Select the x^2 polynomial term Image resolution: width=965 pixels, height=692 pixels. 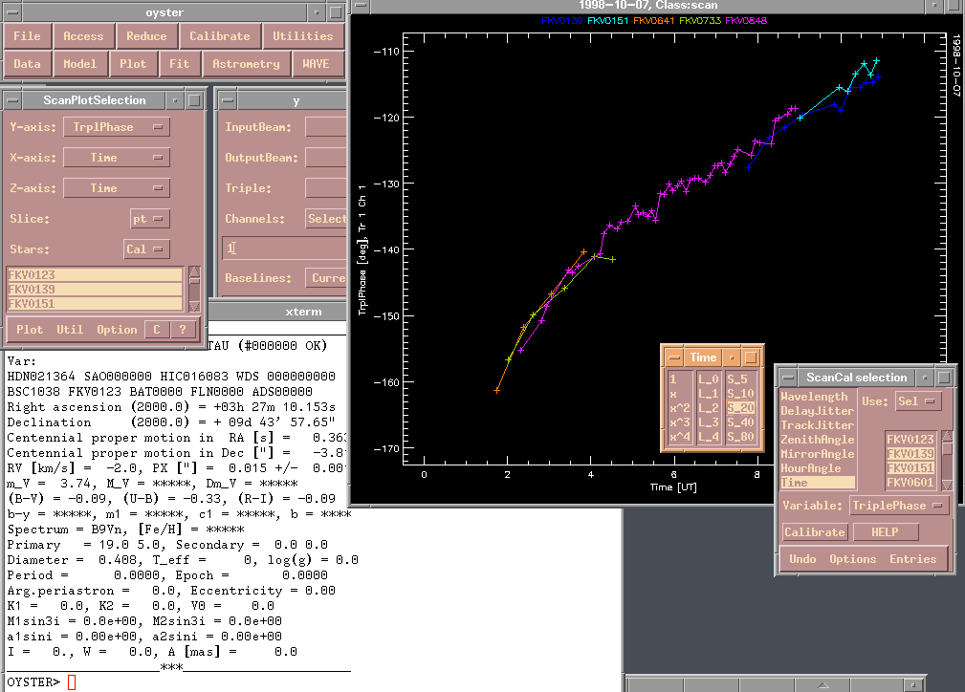click(x=679, y=408)
